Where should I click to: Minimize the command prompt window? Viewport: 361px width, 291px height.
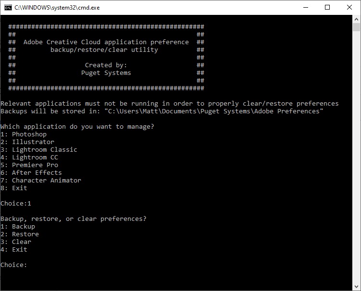pyautogui.click(x=305, y=7)
